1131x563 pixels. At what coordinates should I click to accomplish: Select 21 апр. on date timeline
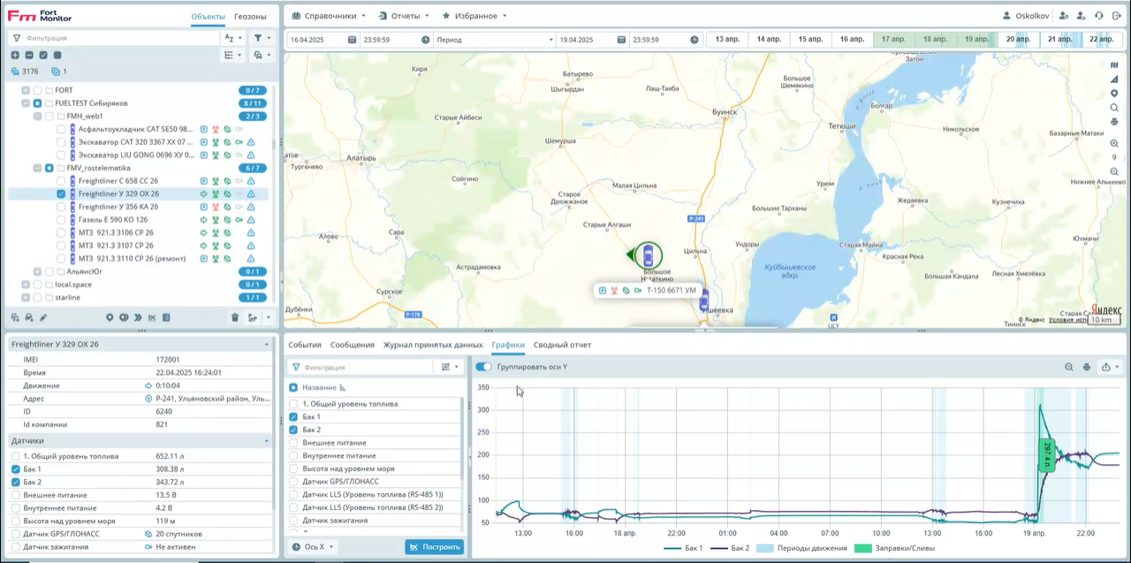point(1059,40)
